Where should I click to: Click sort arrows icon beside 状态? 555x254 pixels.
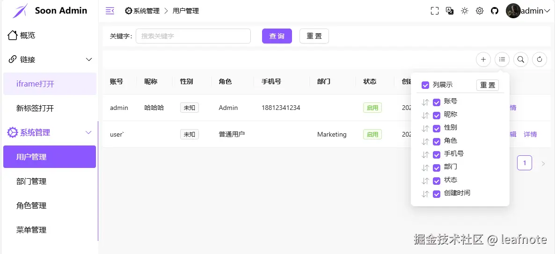(425, 181)
